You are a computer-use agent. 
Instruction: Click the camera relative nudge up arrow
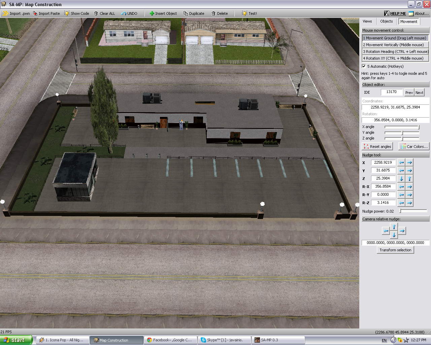tap(394, 227)
